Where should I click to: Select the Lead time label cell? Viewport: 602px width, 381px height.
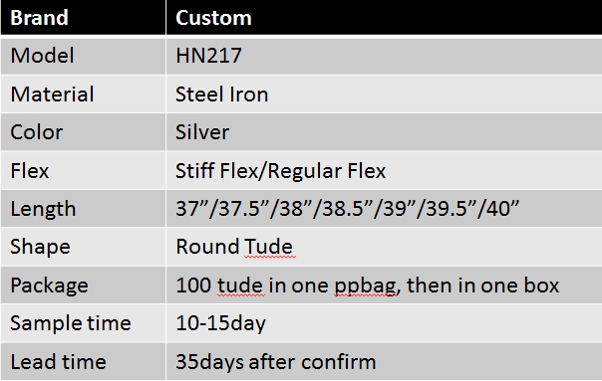tap(83, 361)
